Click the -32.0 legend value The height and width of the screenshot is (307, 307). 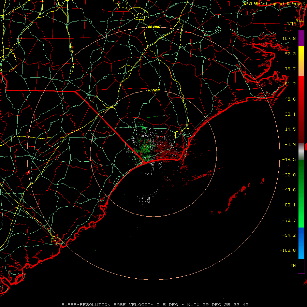(x=289, y=175)
